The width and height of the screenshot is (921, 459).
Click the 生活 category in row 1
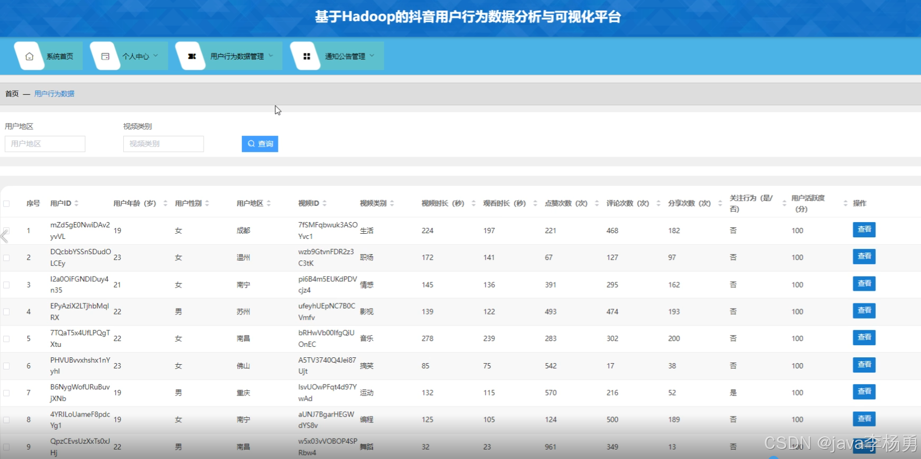click(x=367, y=231)
